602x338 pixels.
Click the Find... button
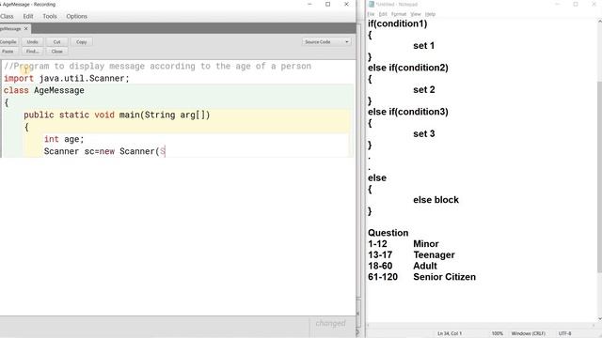(x=33, y=52)
